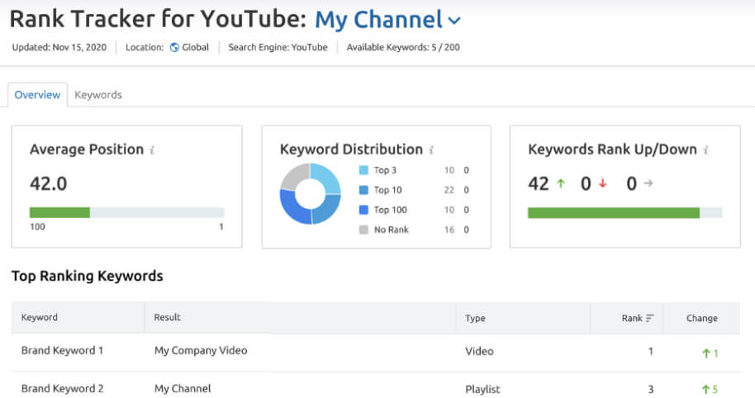Screen dimensions: 755x398
Task: Click the Keyword column header
Action: pyautogui.click(x=40, y=317)
